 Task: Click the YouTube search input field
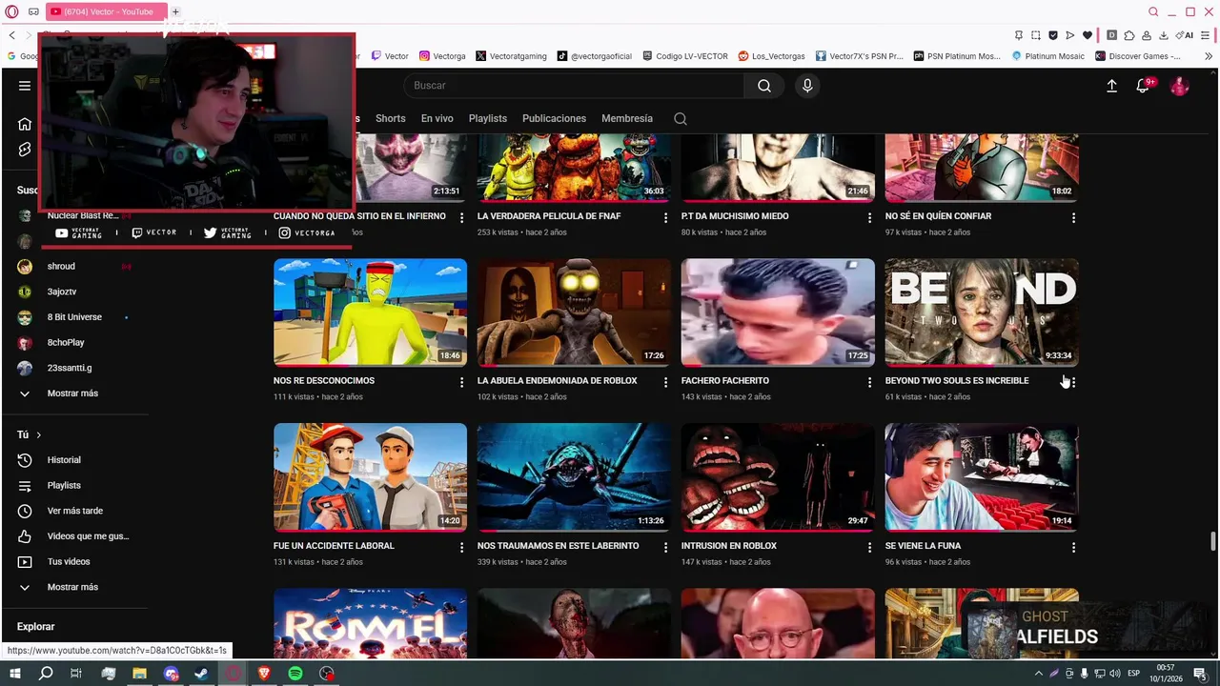[575, 86]
